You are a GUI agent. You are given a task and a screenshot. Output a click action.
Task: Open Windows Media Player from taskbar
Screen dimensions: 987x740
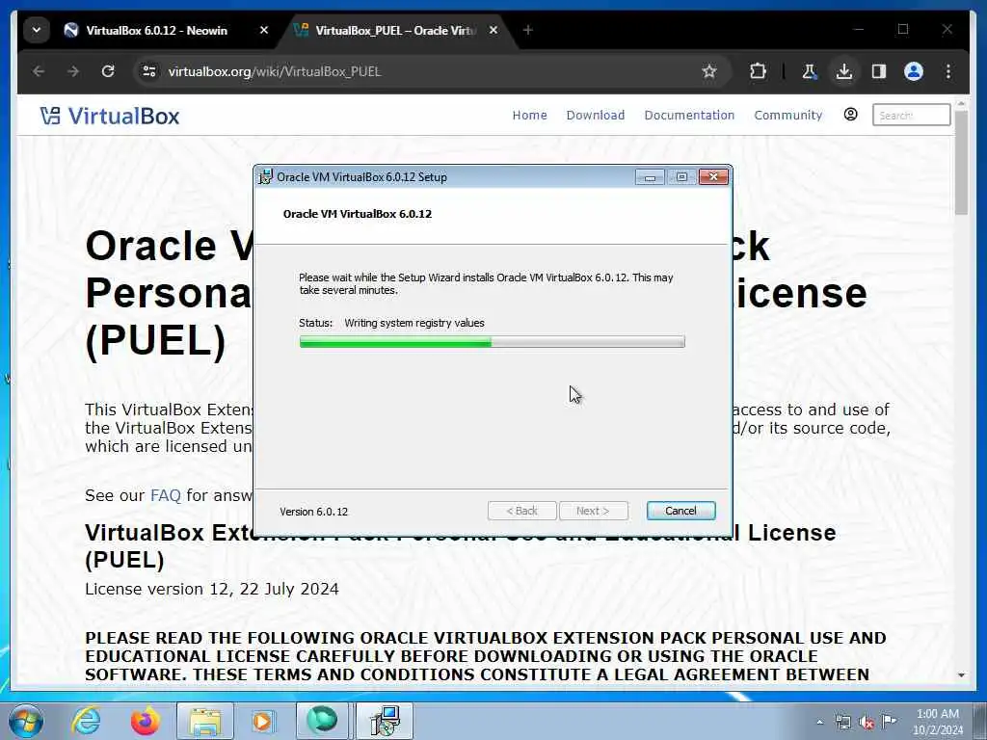point(262,721)
